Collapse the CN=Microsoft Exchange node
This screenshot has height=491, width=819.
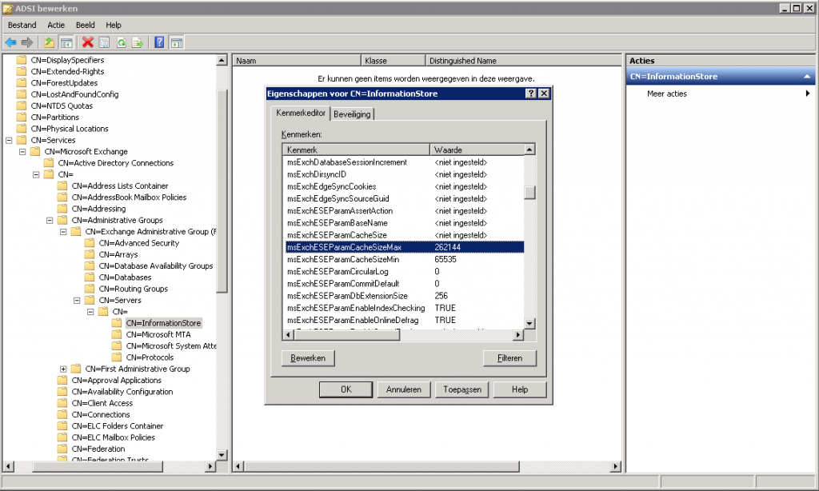coord(22,151)
